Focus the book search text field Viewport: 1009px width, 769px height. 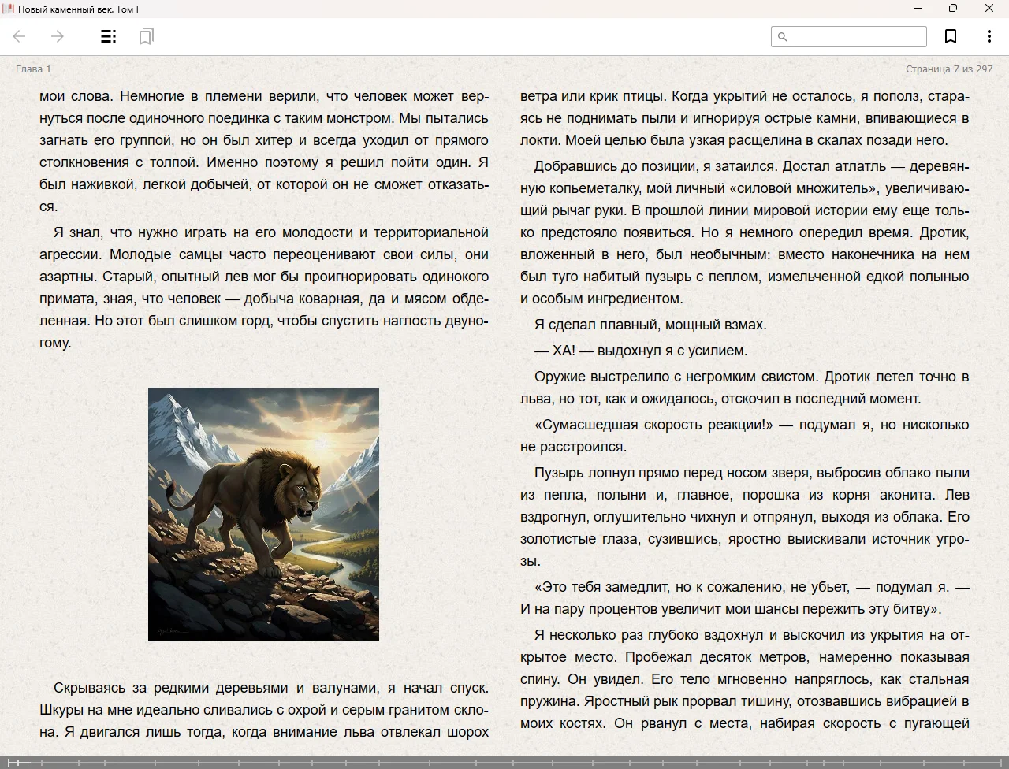[x=856, y=36]
